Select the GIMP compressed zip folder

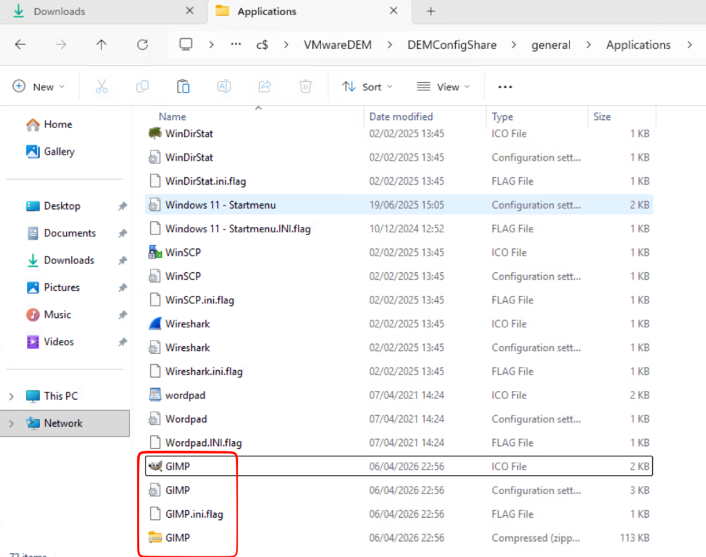pos(399,538)
